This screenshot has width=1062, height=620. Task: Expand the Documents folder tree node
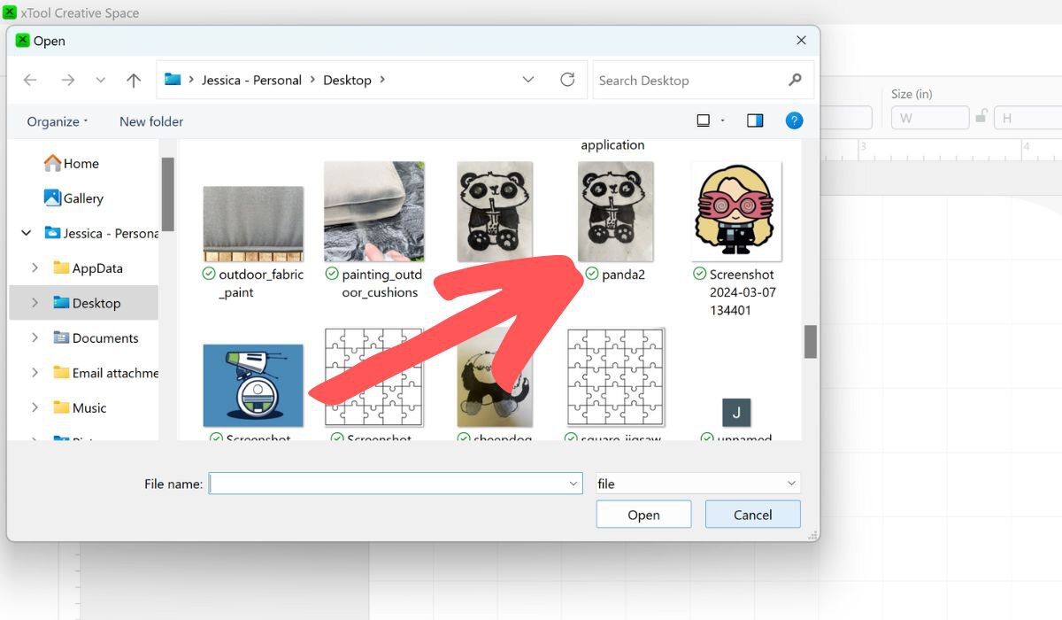(x=35, y=338)
